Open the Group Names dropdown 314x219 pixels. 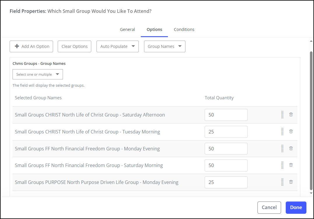pyautogui.click(x=164, y=46)
